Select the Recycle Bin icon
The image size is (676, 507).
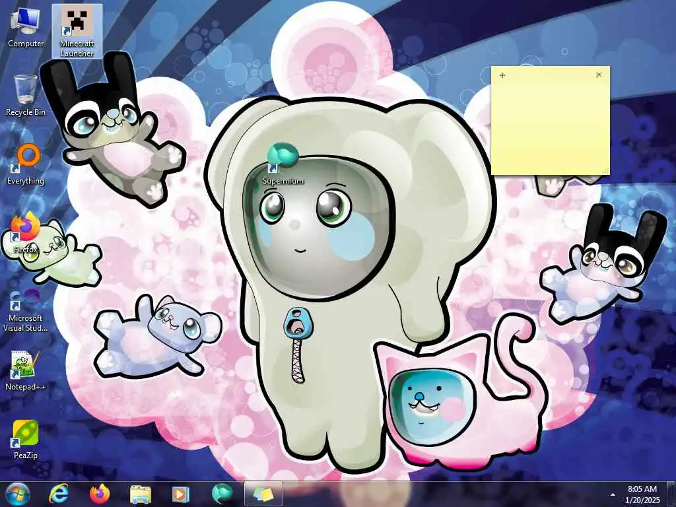click(x=26, y=95)
